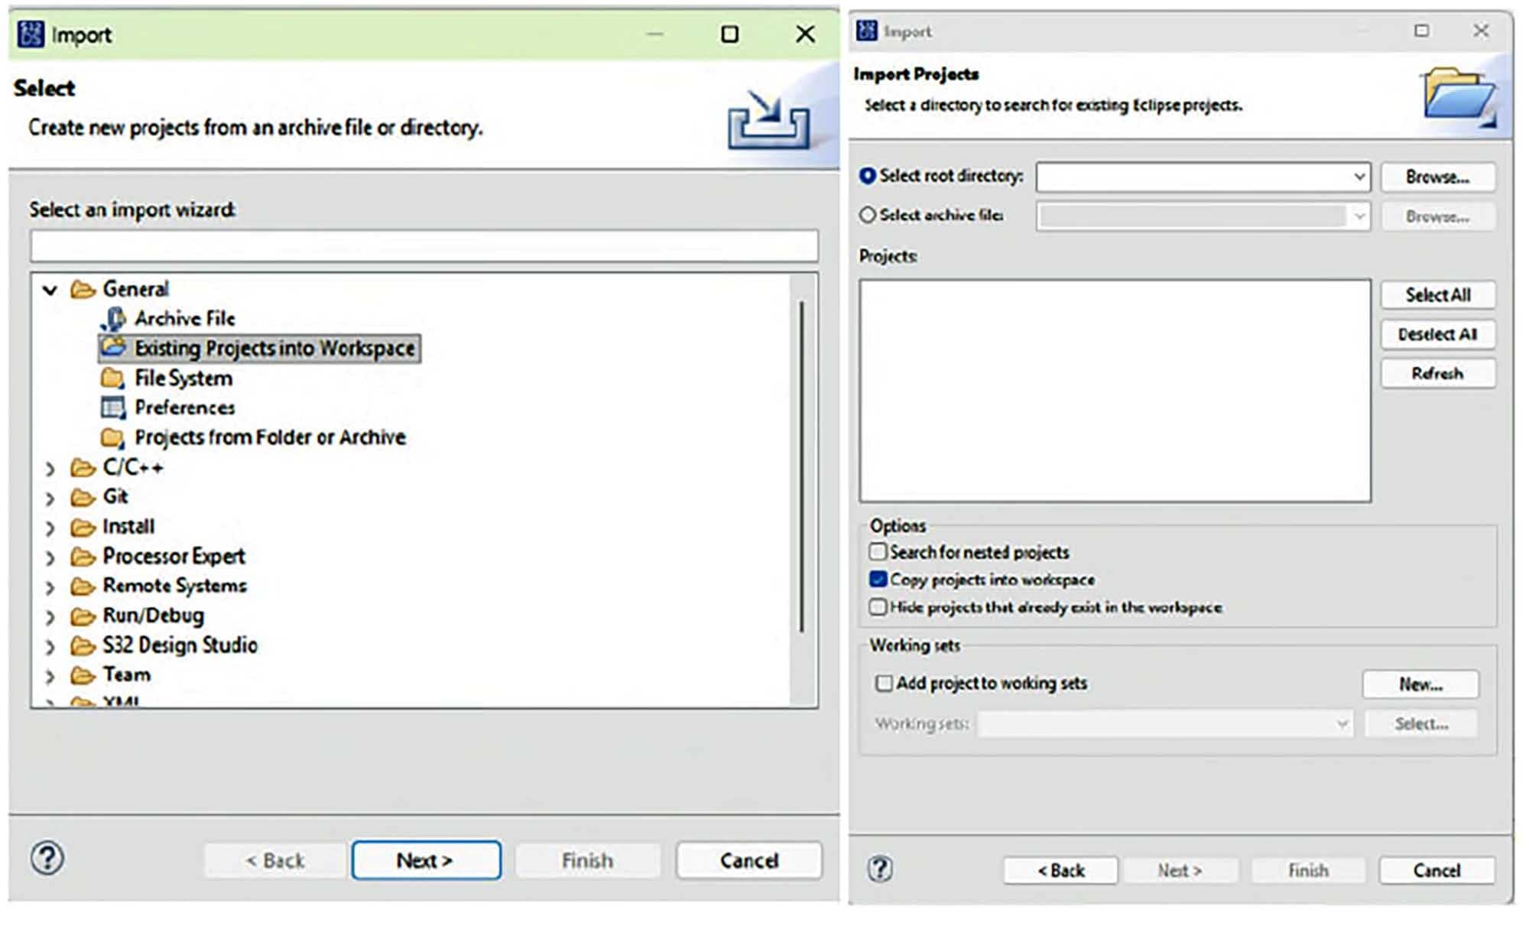Click the General folder icon
This screenshot has height=939, width=1529.
click(83, 289)
